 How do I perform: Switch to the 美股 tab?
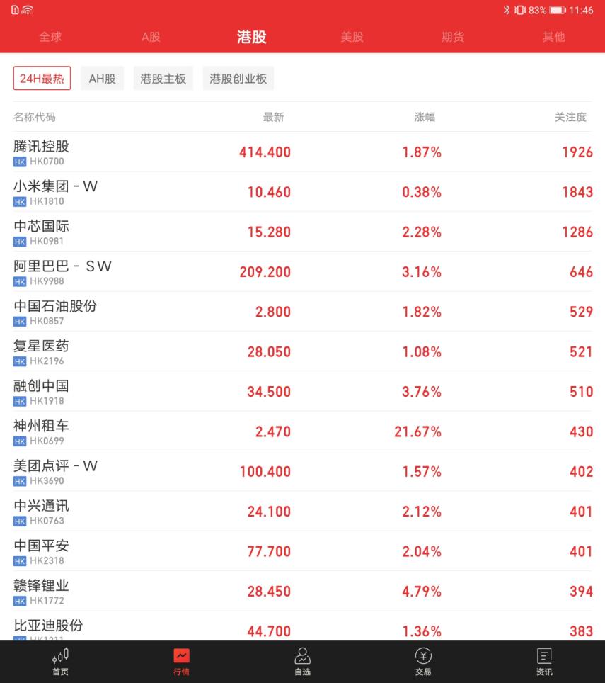pyautogui.click(x=352, y=38)
